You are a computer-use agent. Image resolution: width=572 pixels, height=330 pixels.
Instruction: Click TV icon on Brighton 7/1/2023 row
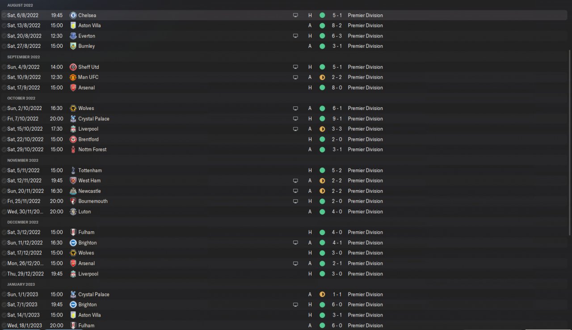click(295, 305)
